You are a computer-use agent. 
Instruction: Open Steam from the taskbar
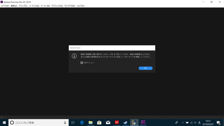125,122
